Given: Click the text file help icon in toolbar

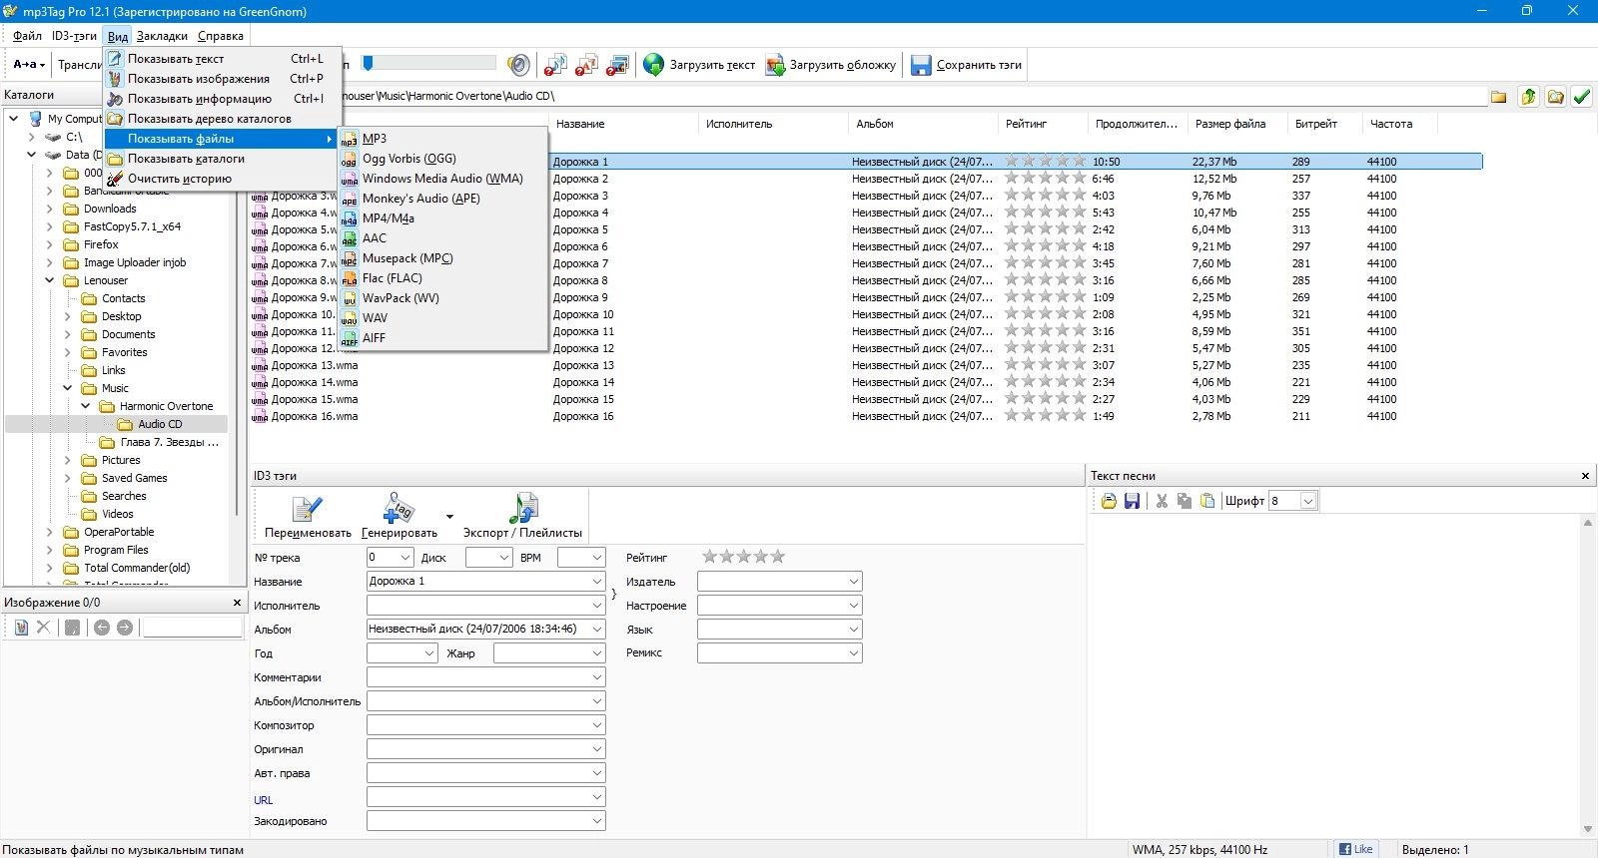Looking at the screenshot, I should coord(586,65).
